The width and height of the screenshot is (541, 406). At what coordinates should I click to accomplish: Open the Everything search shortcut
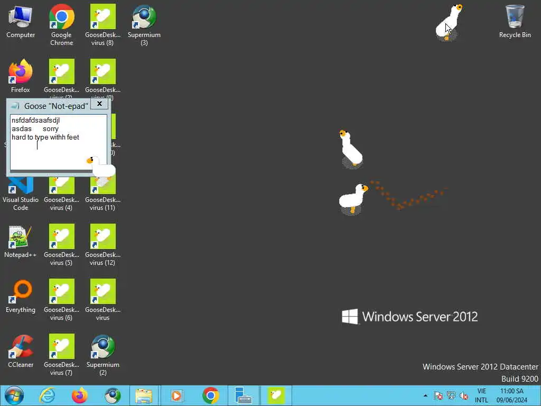(21, 296)
